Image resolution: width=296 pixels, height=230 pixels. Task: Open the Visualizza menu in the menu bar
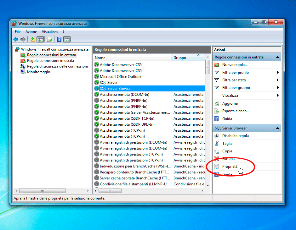point(50,32)
